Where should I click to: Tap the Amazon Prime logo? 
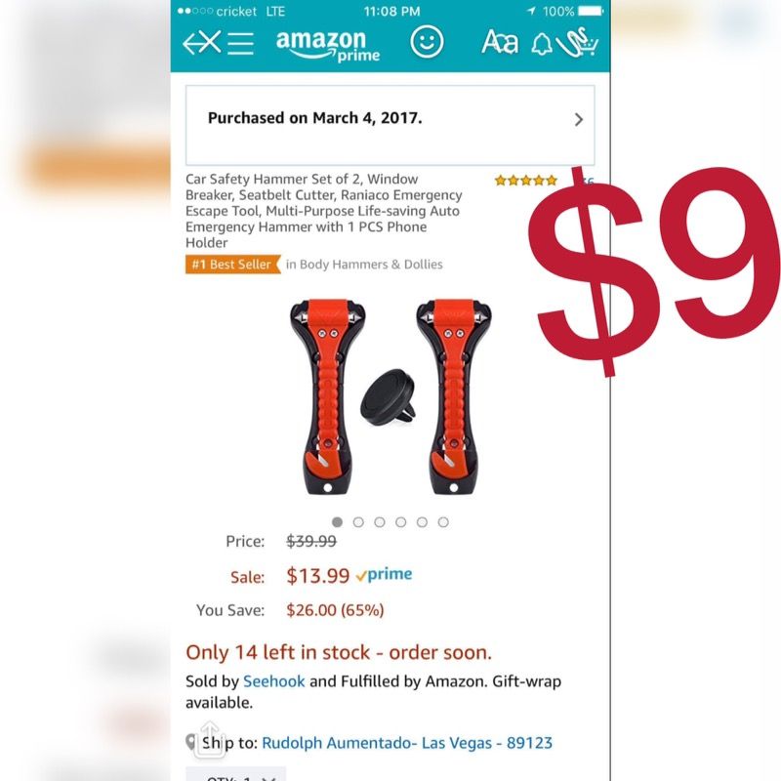coord(328,46)
